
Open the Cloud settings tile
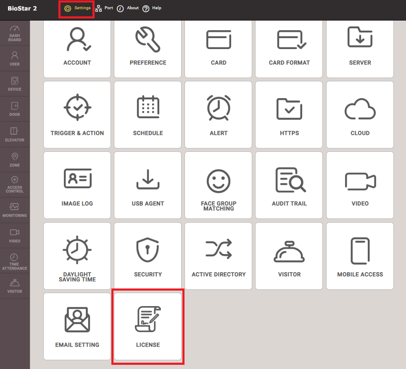coord(360,114)
